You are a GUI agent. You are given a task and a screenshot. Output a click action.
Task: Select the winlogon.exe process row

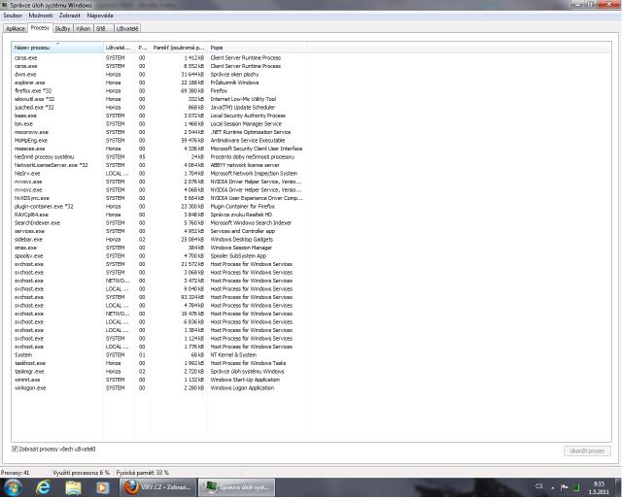click(x=158, y=388)
